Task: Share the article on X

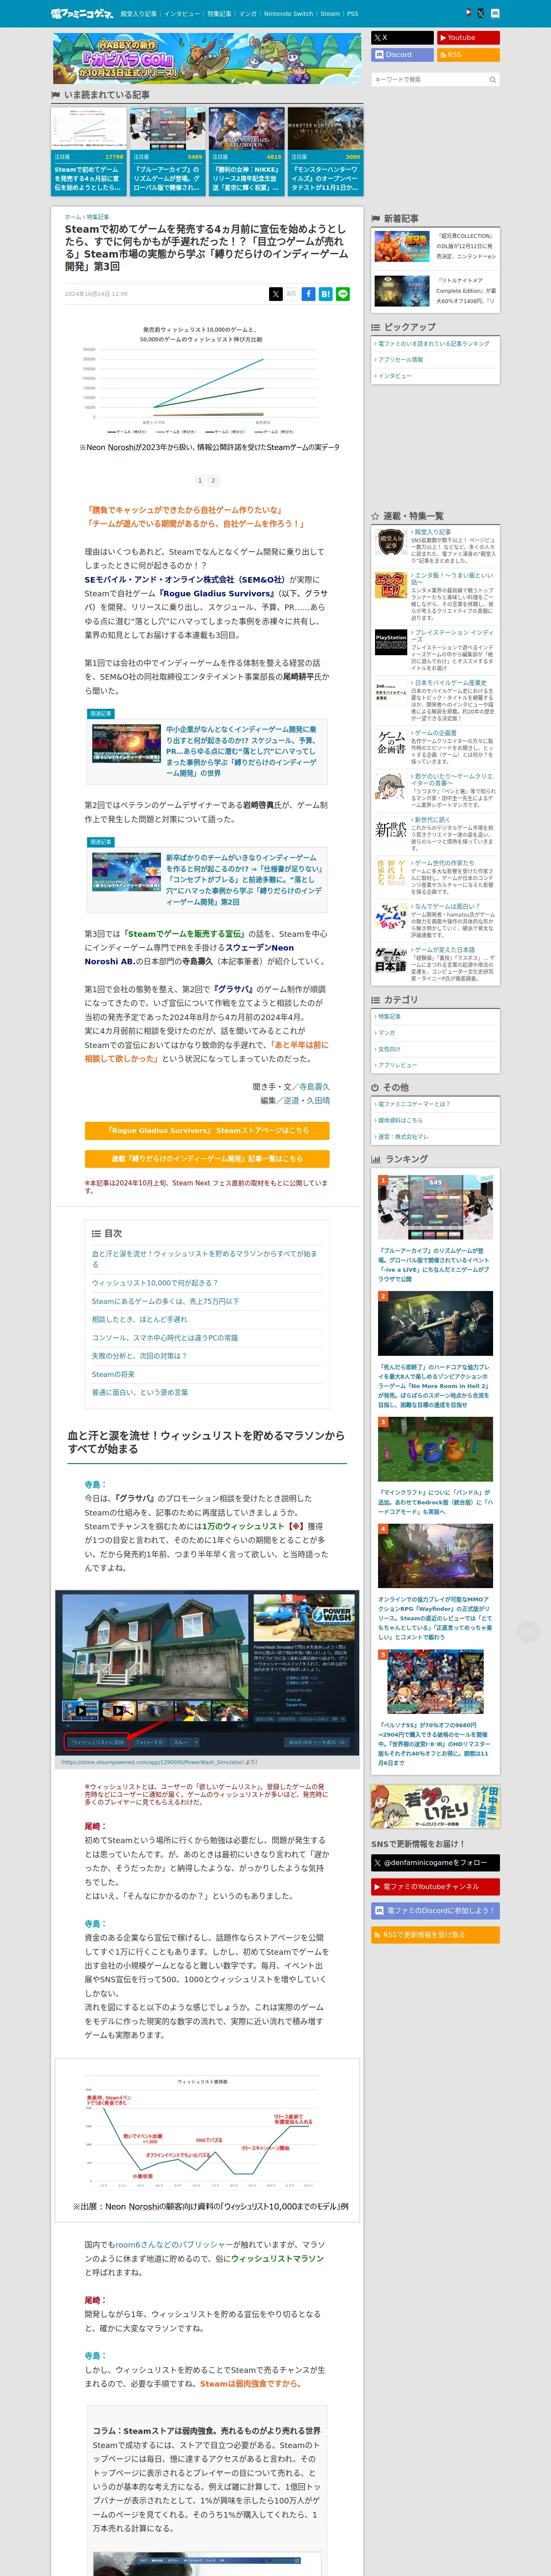Action: pos(275,294)
